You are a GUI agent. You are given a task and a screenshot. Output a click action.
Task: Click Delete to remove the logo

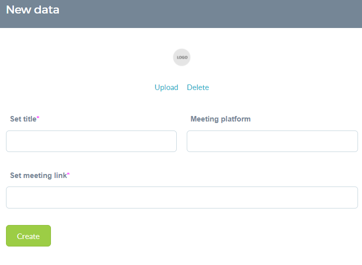pos(198,87)
